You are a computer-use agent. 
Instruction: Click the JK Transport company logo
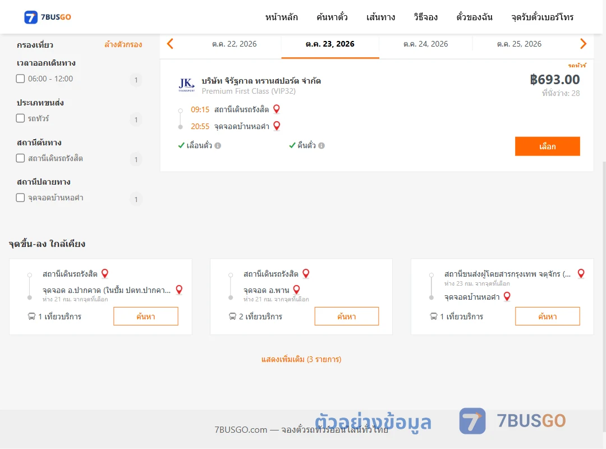[187, 85]
